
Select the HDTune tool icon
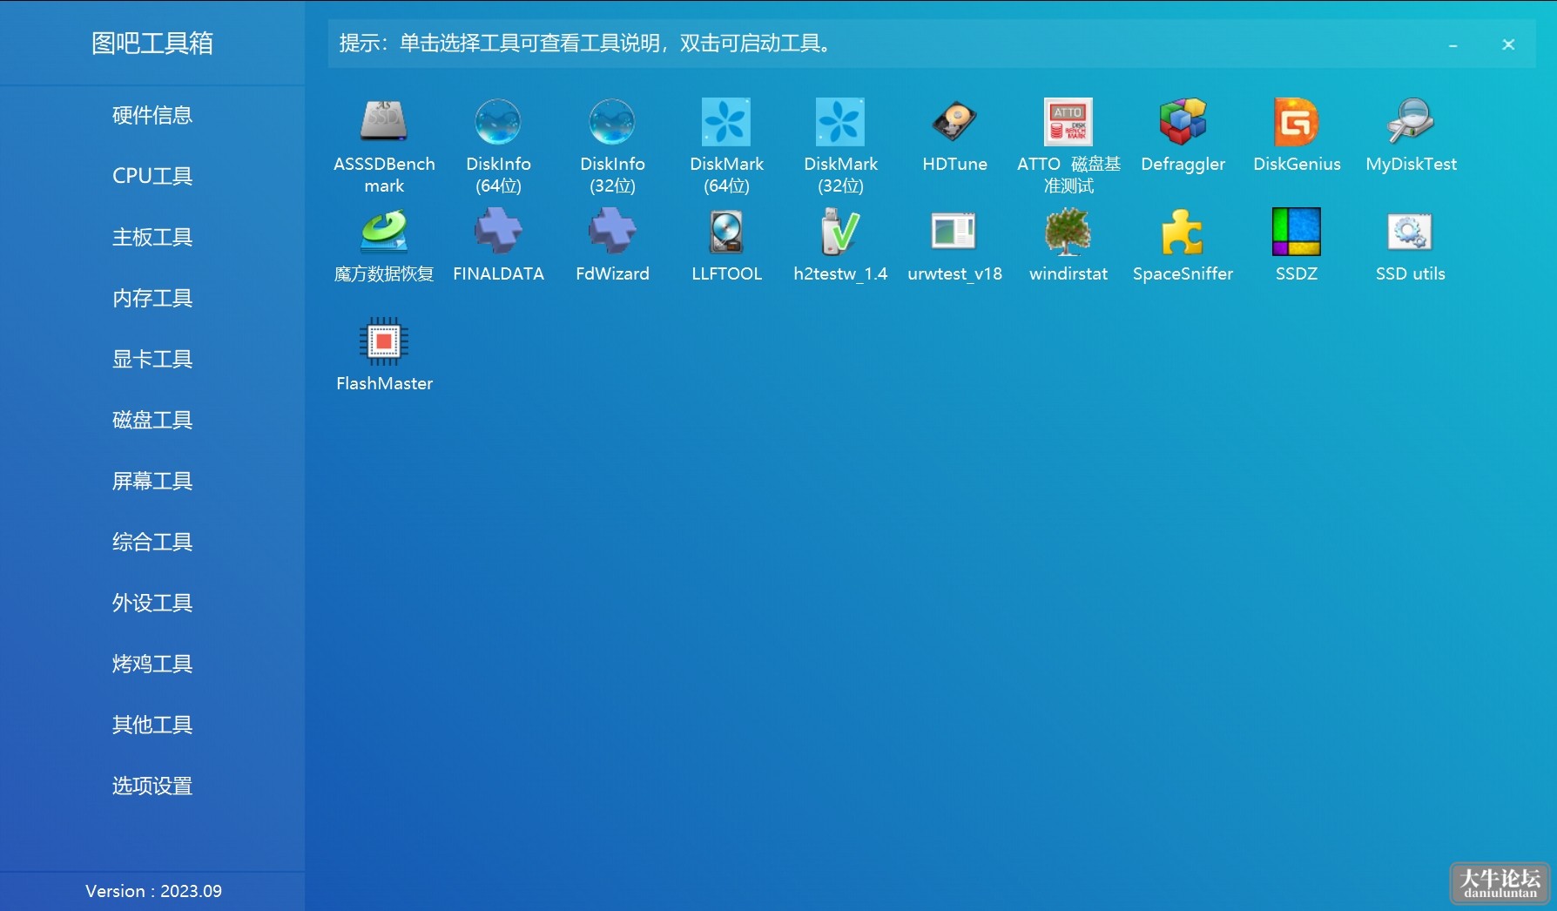click(954, 122)
